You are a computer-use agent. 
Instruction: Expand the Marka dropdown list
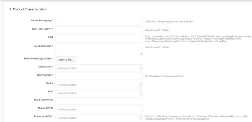coord(99,85)
